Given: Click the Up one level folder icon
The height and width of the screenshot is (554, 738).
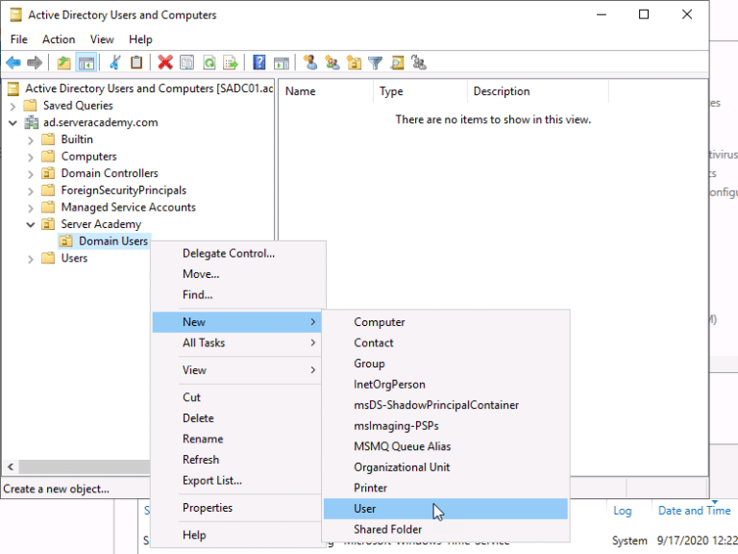Looking at the screenshot, I should click(x=63, y=63).
